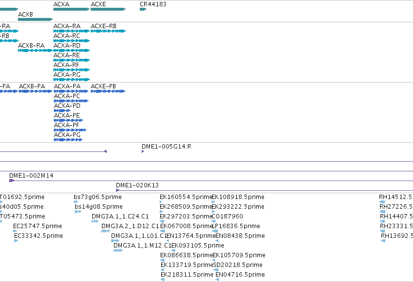
Task: Select transcript ACXA-RG
Action: point(71,80)
